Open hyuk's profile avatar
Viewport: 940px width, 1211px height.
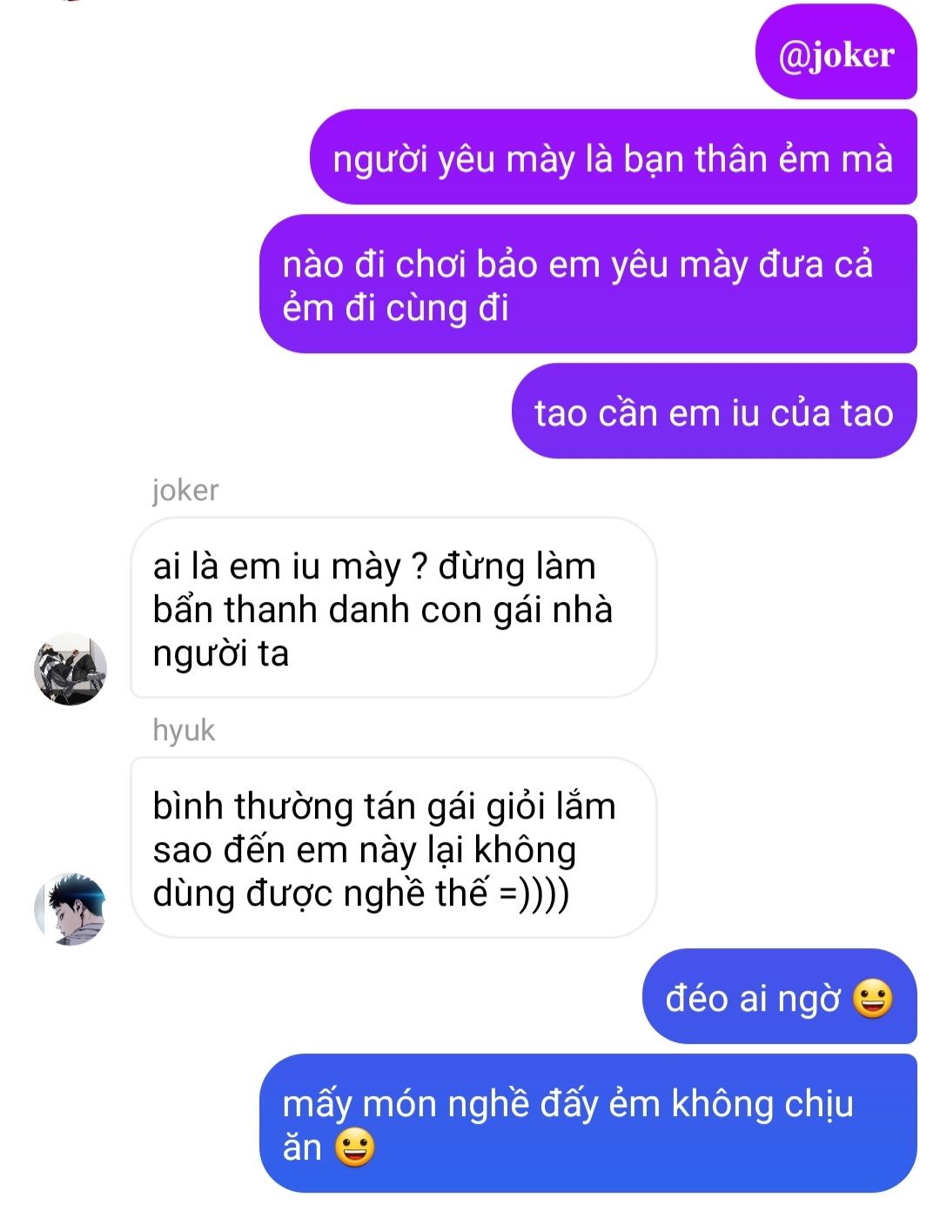[x=70, y=908]
